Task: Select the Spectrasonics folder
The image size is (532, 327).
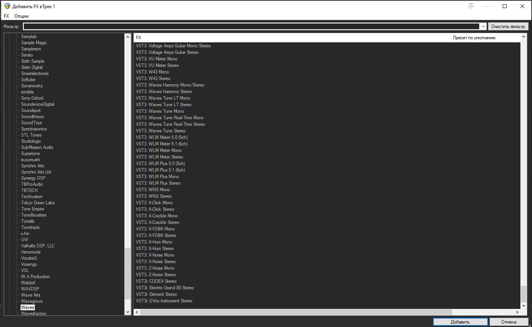Action: 34,129
